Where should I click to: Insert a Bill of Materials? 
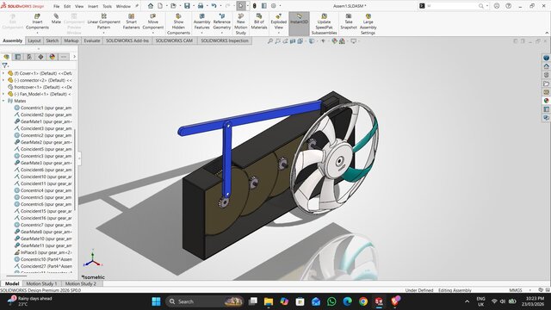click(x=259, y=22)
